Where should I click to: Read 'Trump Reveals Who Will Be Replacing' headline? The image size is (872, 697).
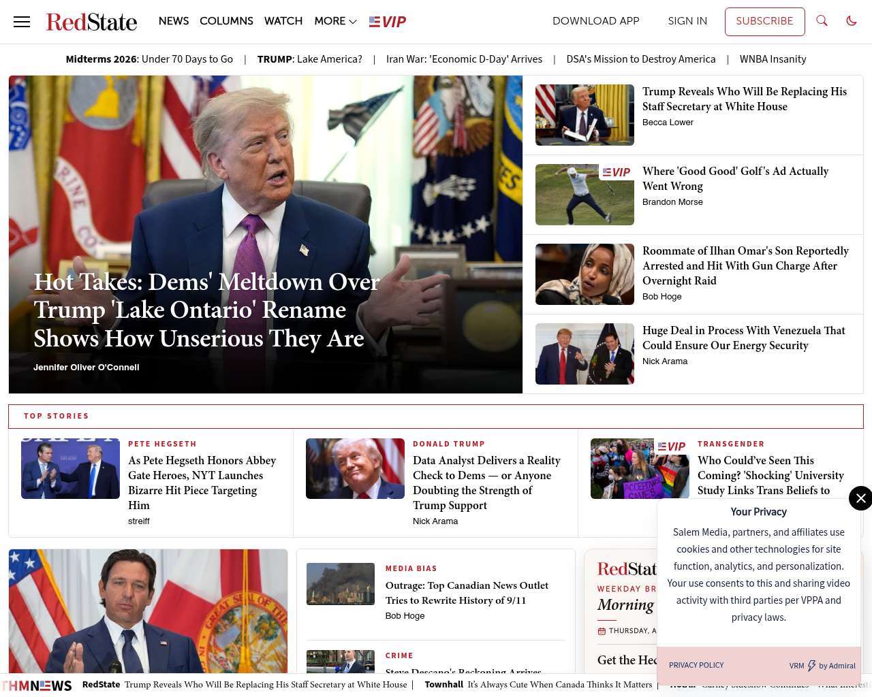(745, 99)
